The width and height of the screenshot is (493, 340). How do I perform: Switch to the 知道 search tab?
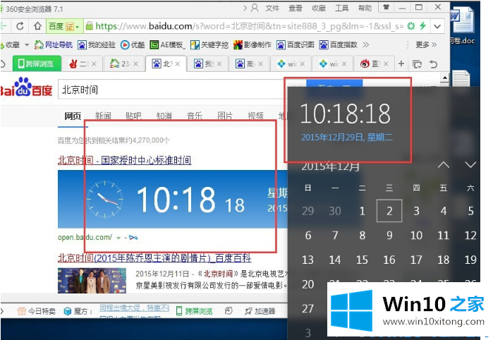[x=164, y=116]
